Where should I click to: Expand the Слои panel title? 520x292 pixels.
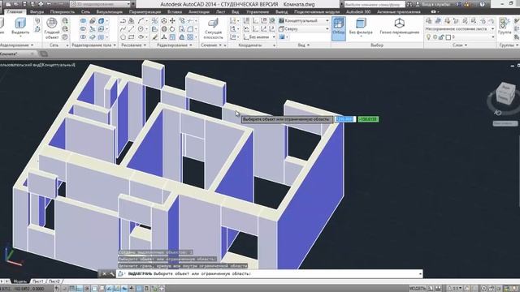(x=460, y=45)
